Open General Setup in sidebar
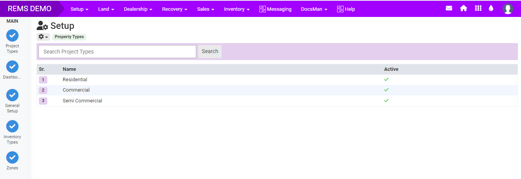Screen dimensions: 521x179 [x=12, y=95]
